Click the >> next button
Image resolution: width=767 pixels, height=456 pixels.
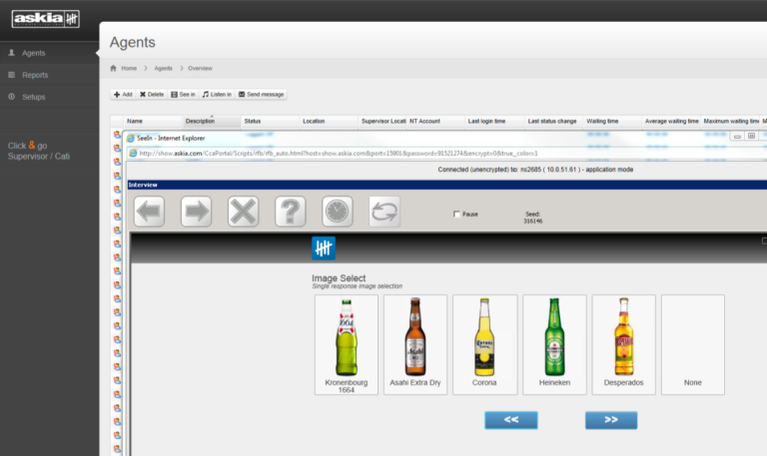click(611, 420)
